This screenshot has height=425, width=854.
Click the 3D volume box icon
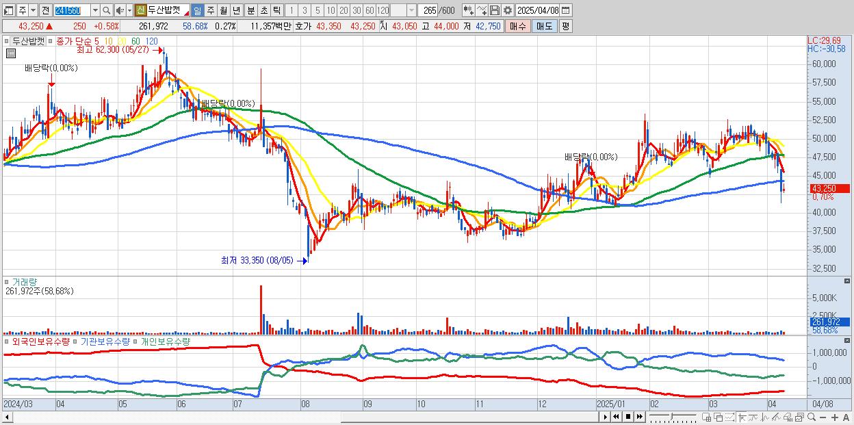pyautogui.click(x=788, y=417)
